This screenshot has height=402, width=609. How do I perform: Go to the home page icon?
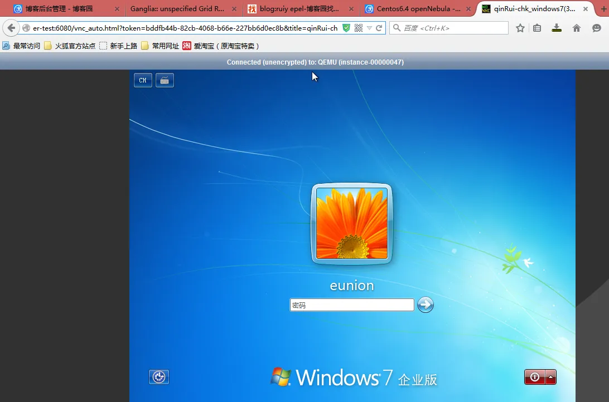tap(577, 28)
